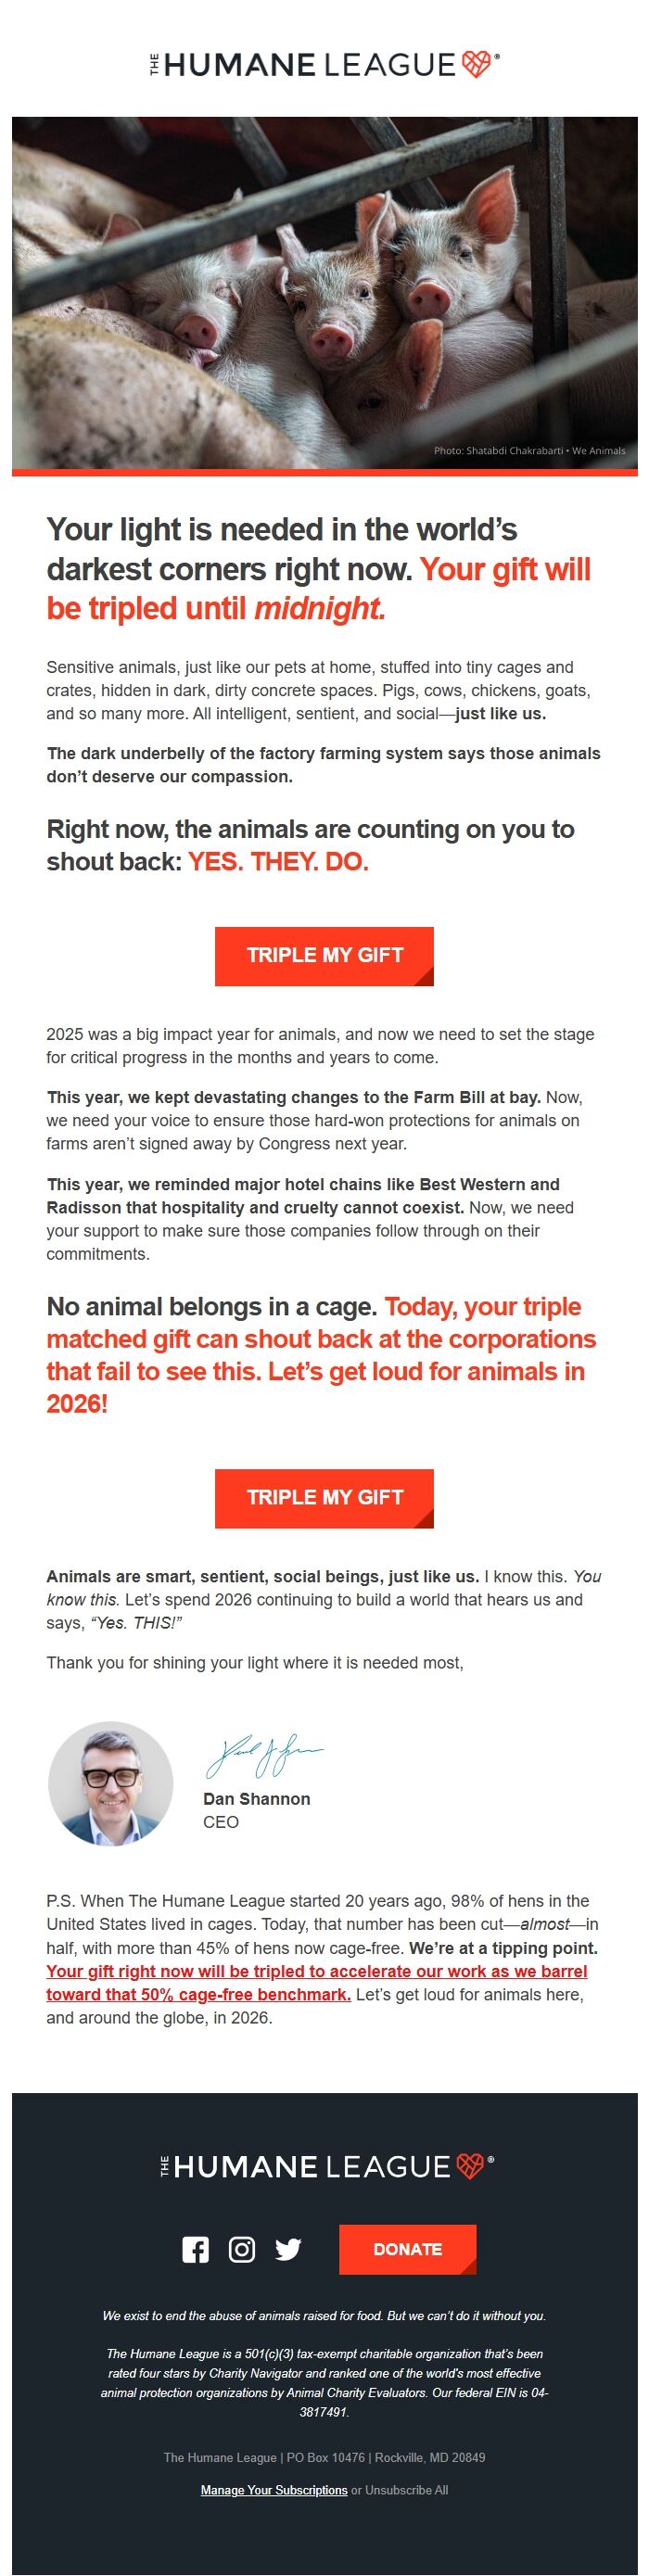Click the caged piglets hero photo
This screenshot has height=2576, width=649.
(x=324, y=290)
